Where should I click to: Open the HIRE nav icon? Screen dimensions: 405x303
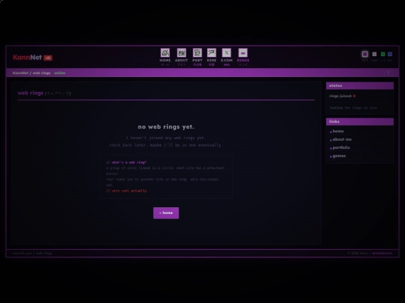tap(211, 57)
